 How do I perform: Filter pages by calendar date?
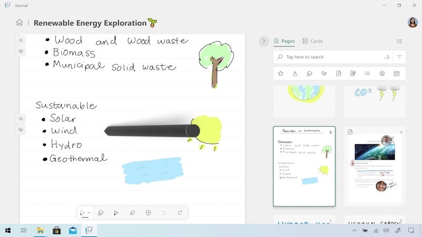point(397,74)
